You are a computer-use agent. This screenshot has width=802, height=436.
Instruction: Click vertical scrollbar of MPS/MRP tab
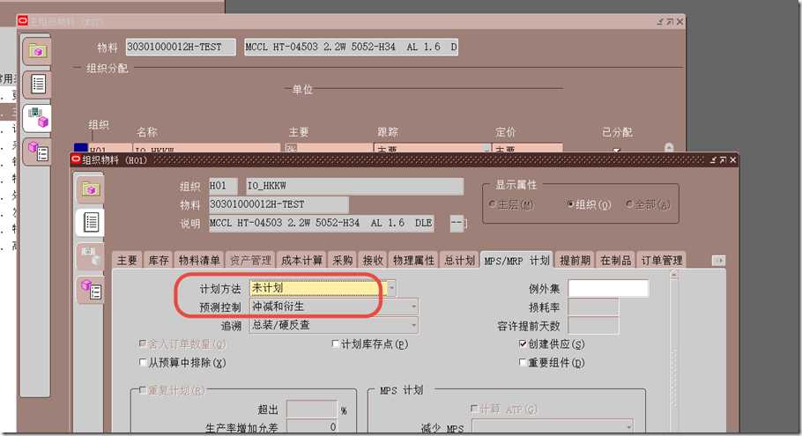pos(673,352)
